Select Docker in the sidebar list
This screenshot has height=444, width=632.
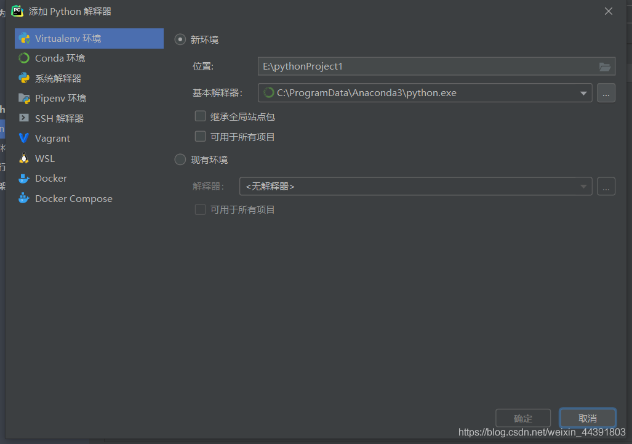click(x=89, y=178)
